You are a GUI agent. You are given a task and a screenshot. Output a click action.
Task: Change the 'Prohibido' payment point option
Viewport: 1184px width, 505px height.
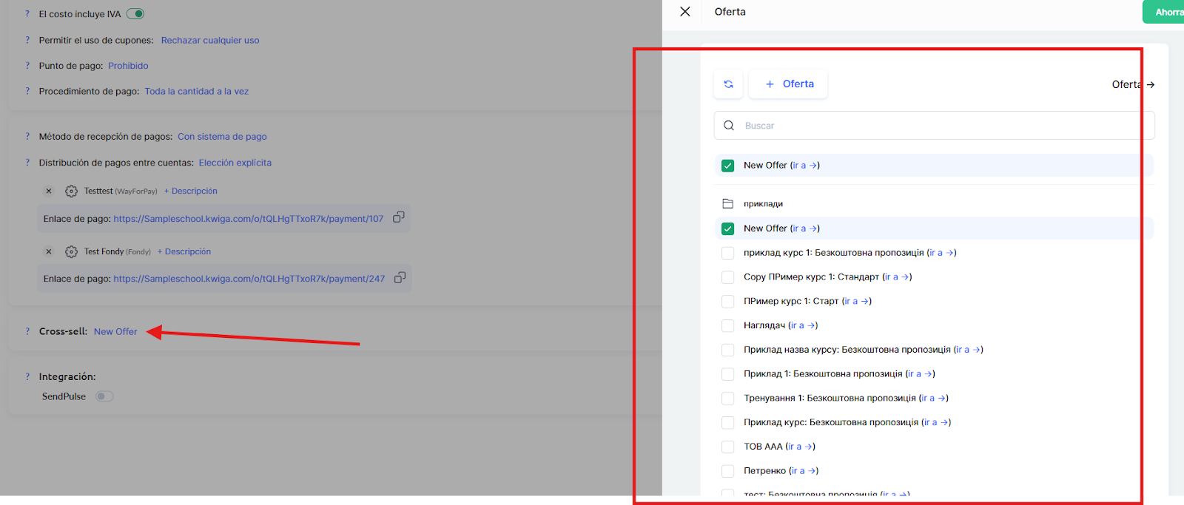point(128,66)
